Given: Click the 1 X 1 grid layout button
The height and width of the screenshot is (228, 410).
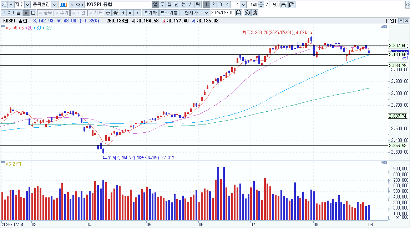Looking at the screenshot, I should (x=11, y=12).
